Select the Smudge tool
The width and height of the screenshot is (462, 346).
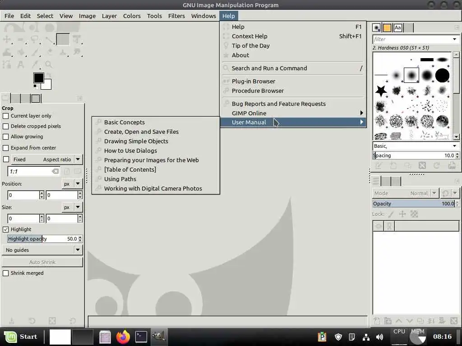click(77, 52)
